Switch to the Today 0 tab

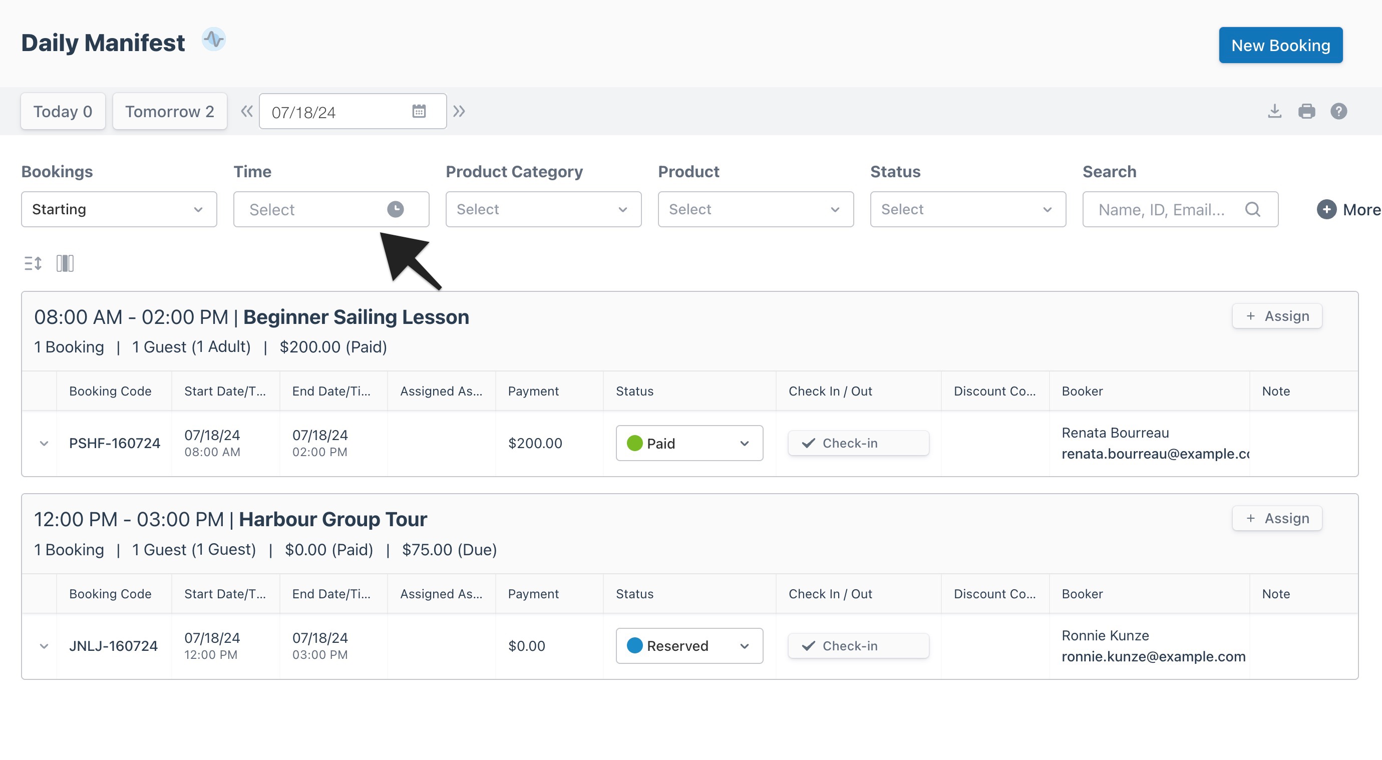point(63,112)
